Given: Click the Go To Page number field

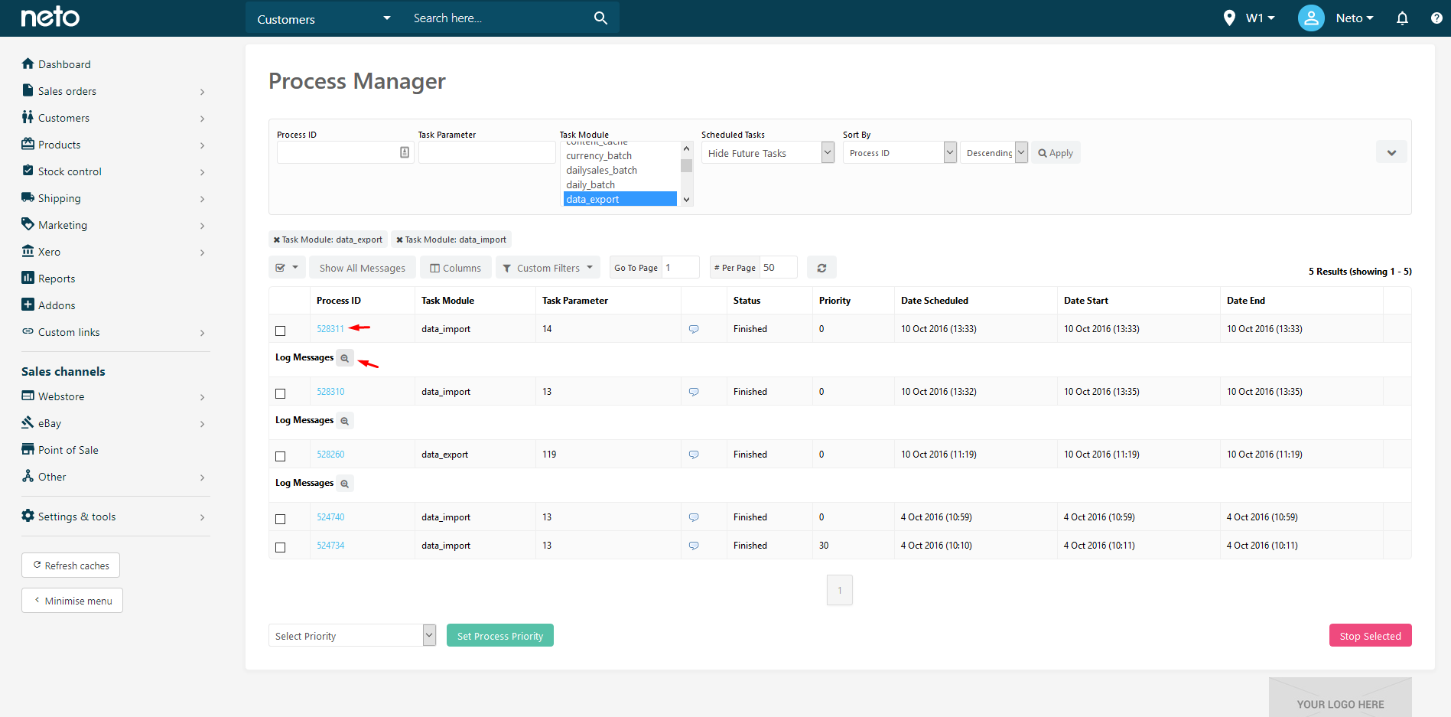Looking at the screenshot, I should (x=680, y=267).
